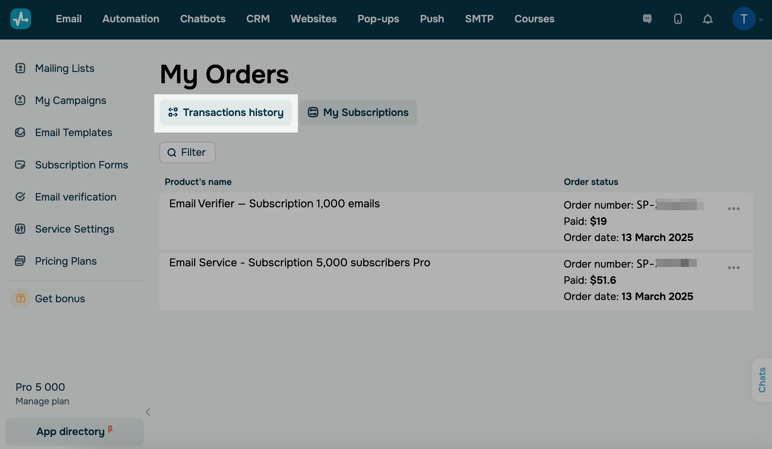Collapse the left sidebar with chevron
The height and width of the screenshot is (449, 772).
point(148,412)
